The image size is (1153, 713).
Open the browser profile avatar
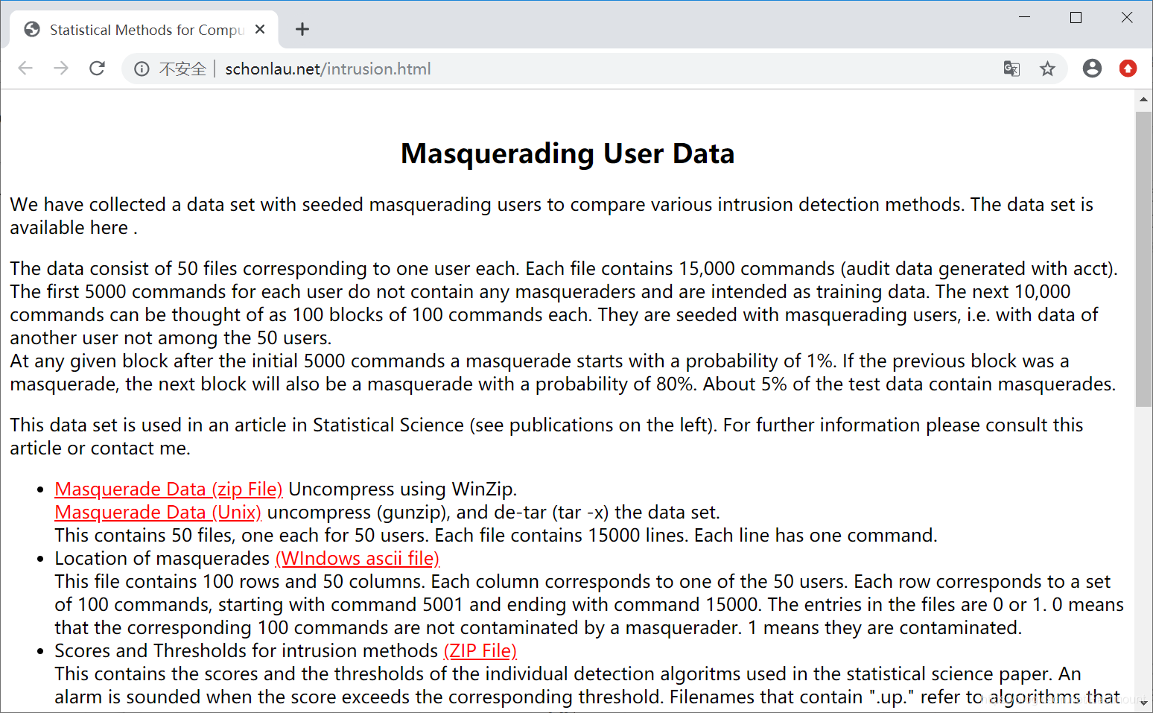coord(1092,69)
